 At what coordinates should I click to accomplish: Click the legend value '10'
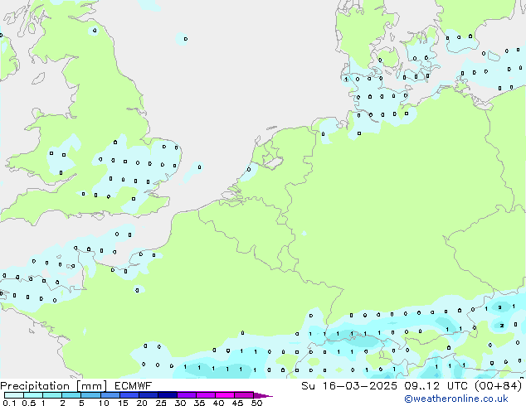click(x=104, y=403)
